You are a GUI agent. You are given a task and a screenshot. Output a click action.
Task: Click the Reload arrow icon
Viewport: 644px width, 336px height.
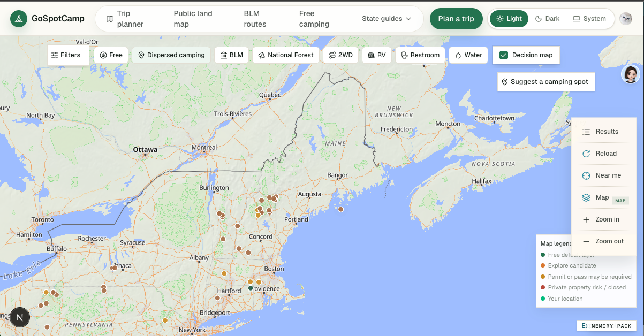tap(586, 154)
